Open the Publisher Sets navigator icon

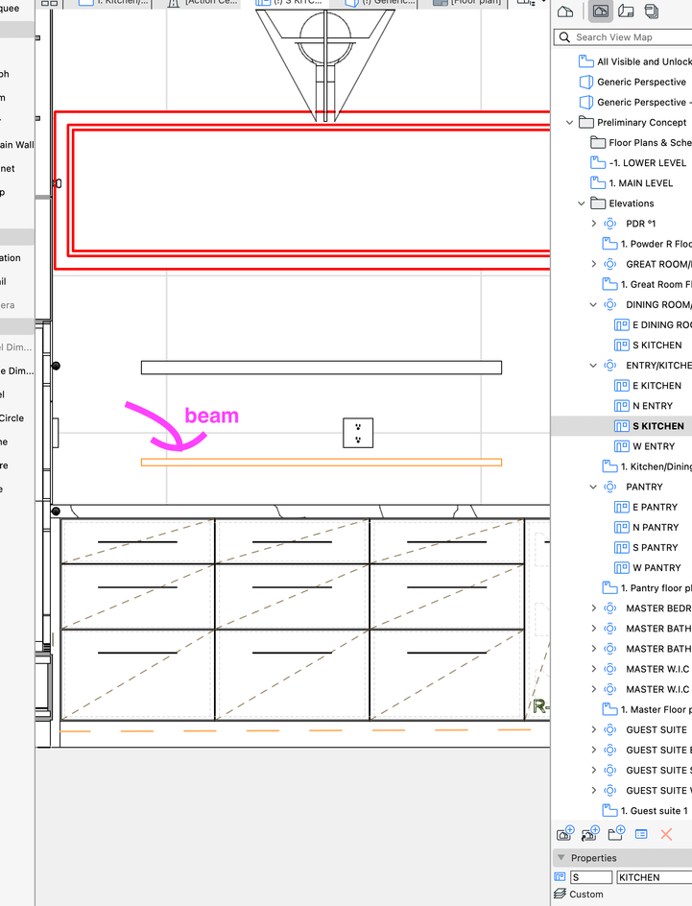(651, 12)
